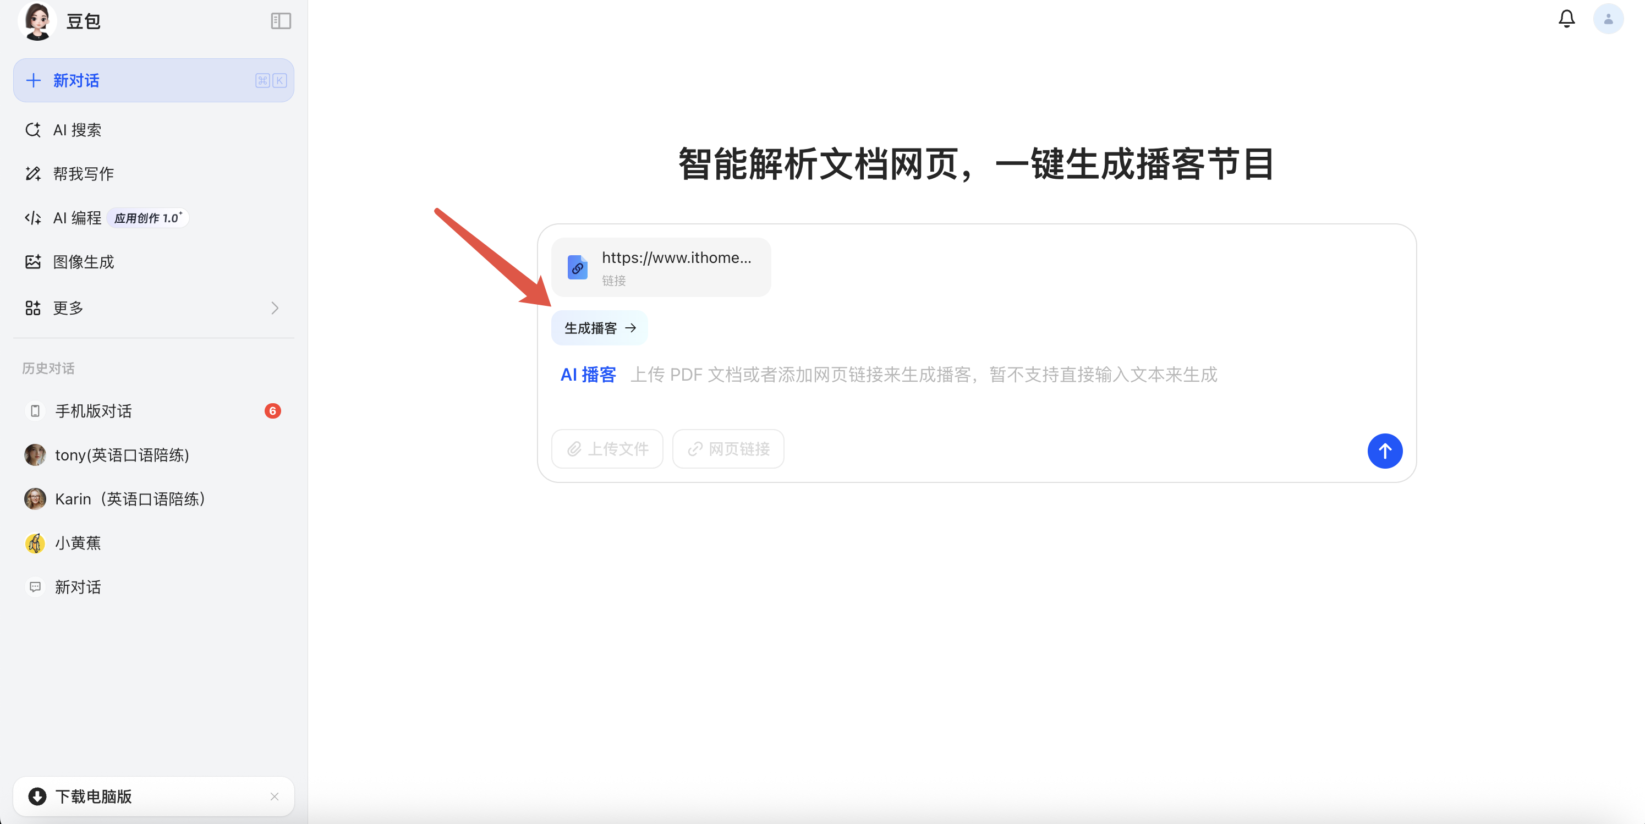Open 手机版对话 history entry

point(153,411)
